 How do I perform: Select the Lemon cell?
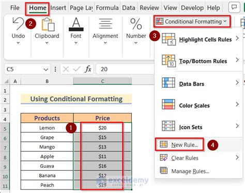coord(47,128)
